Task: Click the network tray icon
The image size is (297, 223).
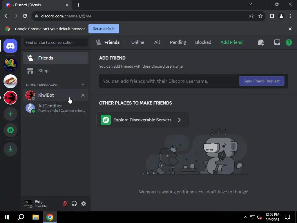Action: pyautogui.click(x=253, y=217)
